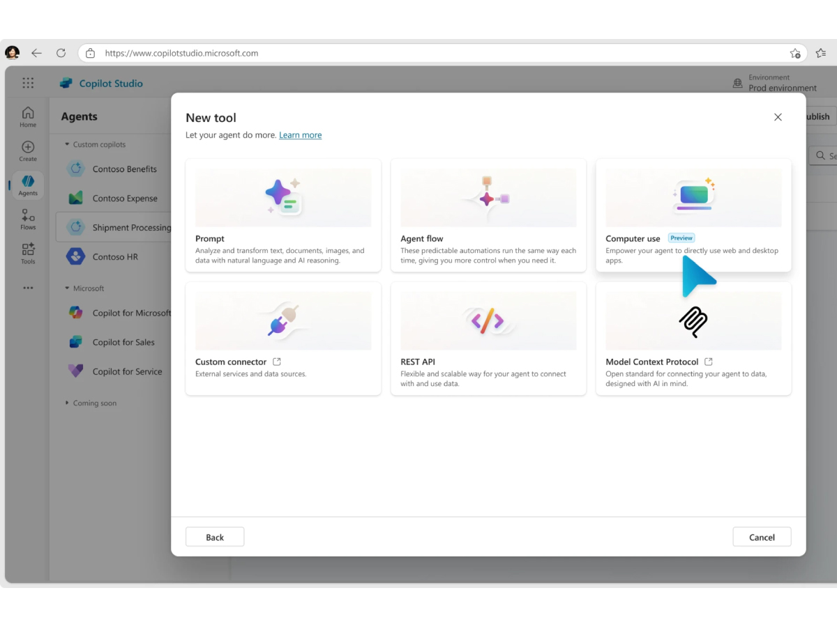
Task: Open the app launcher waffle icon
Action: point(28,83)
